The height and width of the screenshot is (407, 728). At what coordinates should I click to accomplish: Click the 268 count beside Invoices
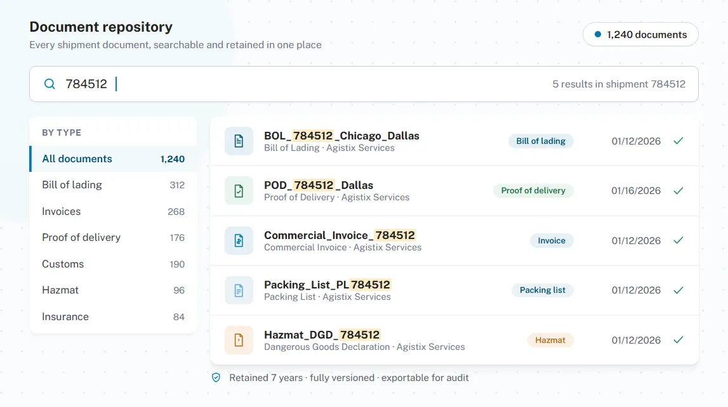[x=176, y=211]
